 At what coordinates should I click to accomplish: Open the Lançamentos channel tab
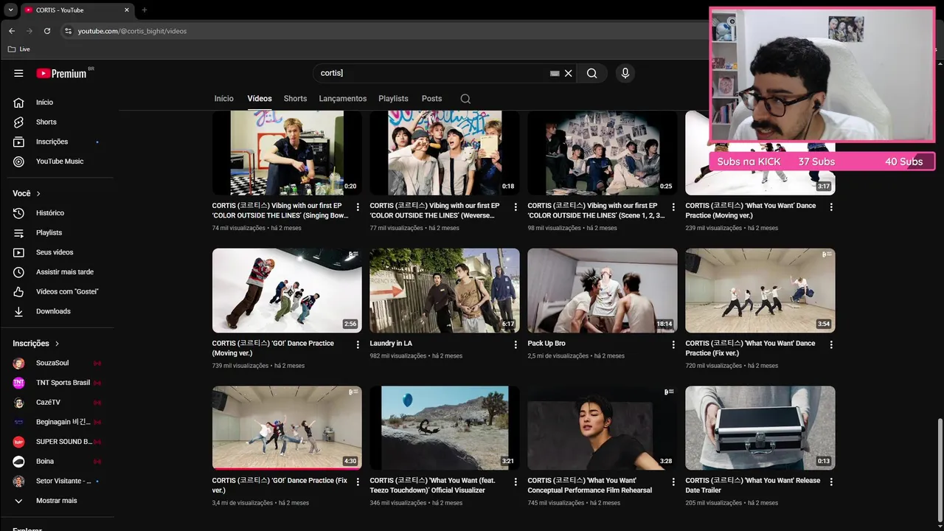click(x=343, y=99)
